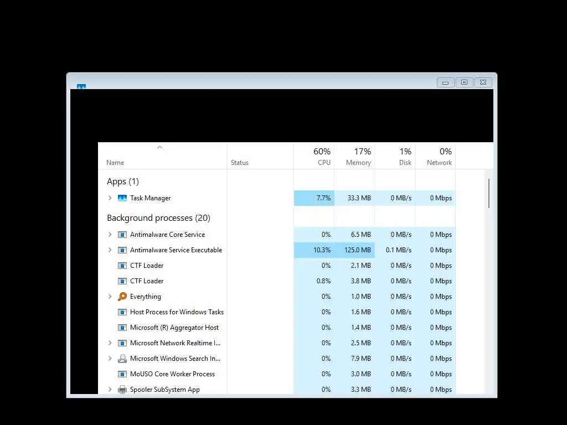567x425 pixels.
Task: Expand the Task Manager app row
Action: point(110,198)
